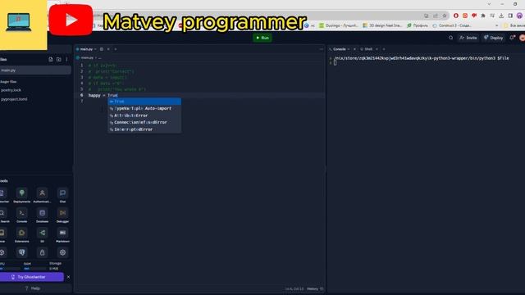Close the main.py editor tab

tap(108, 49)
